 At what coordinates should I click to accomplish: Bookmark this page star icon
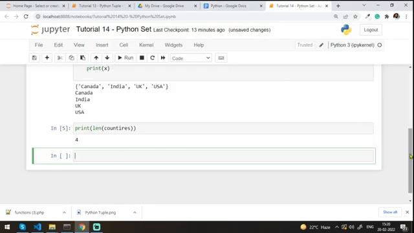tap(355, 16)
